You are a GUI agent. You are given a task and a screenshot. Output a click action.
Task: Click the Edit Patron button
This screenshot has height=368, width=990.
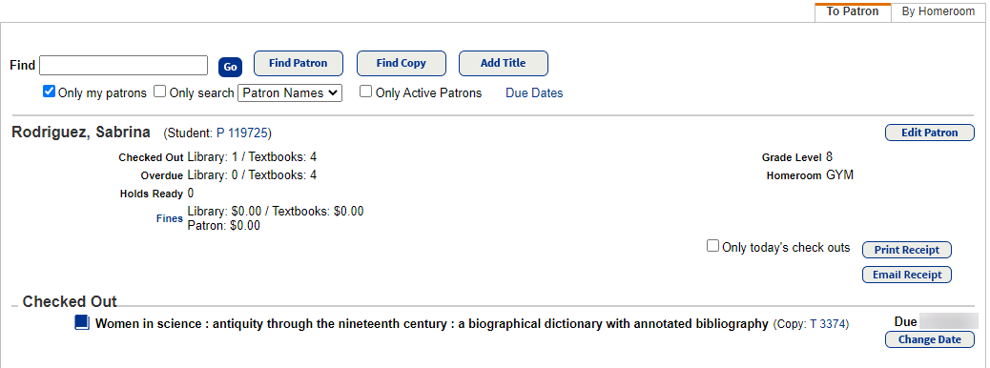[x=929, y=133]
